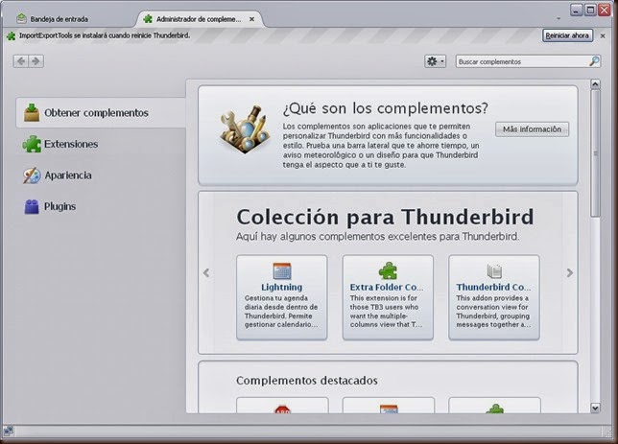Go forward with the right arrow navigation button
This screenshot has width=618, height=444.
36,61
